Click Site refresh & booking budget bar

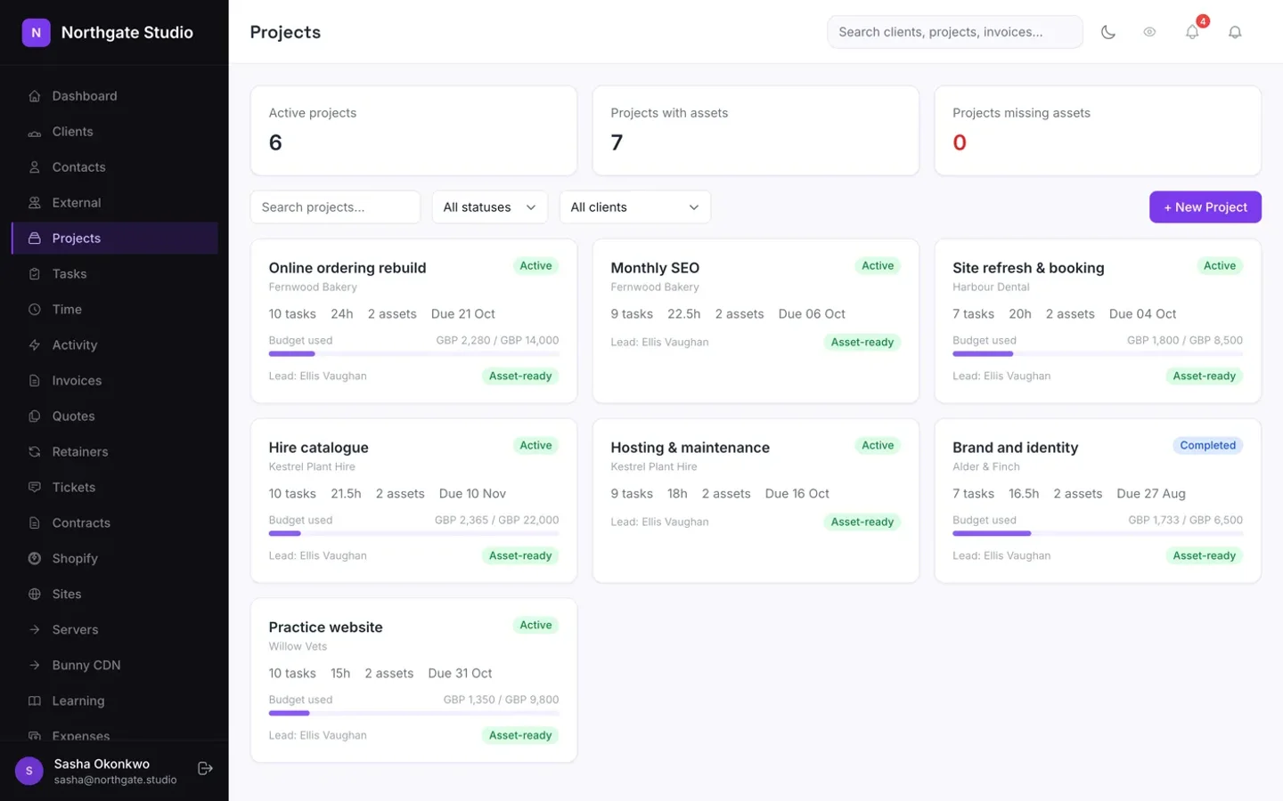(1098, 353)
